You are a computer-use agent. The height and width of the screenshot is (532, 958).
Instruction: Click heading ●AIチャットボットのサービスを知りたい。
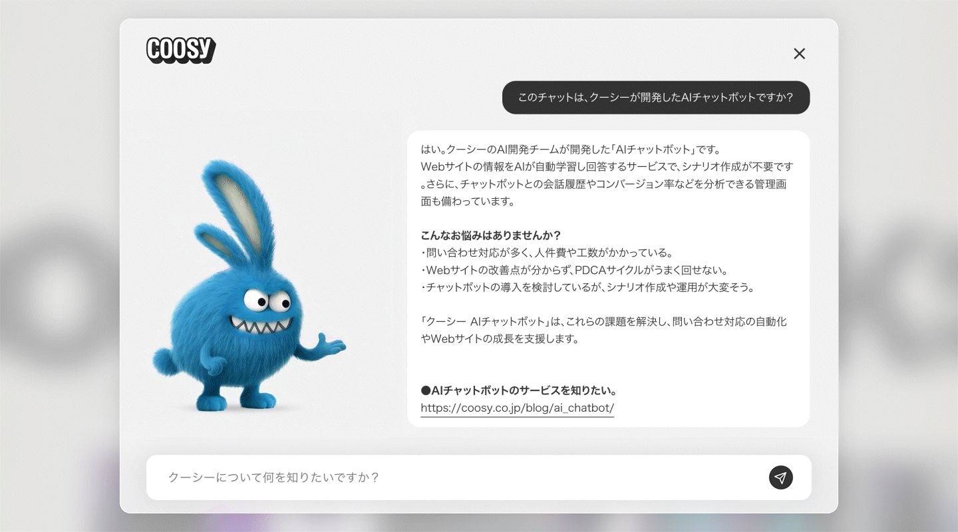pos(519,390)
